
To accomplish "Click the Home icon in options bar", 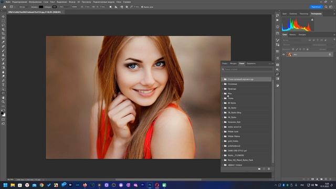I will (x=5, y=7).
